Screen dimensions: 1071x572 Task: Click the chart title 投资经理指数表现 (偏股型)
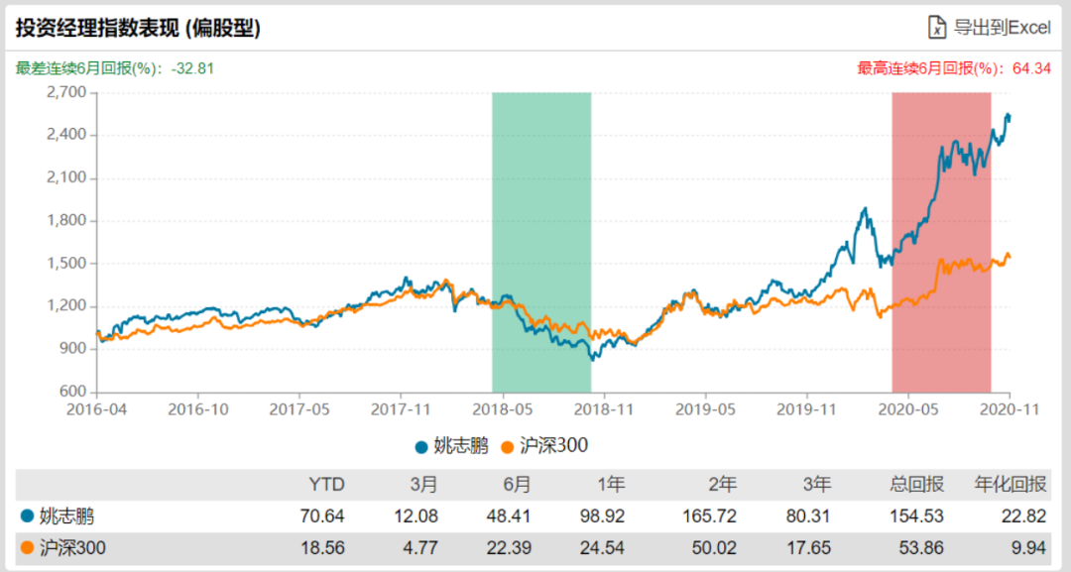tap(139, 28)
